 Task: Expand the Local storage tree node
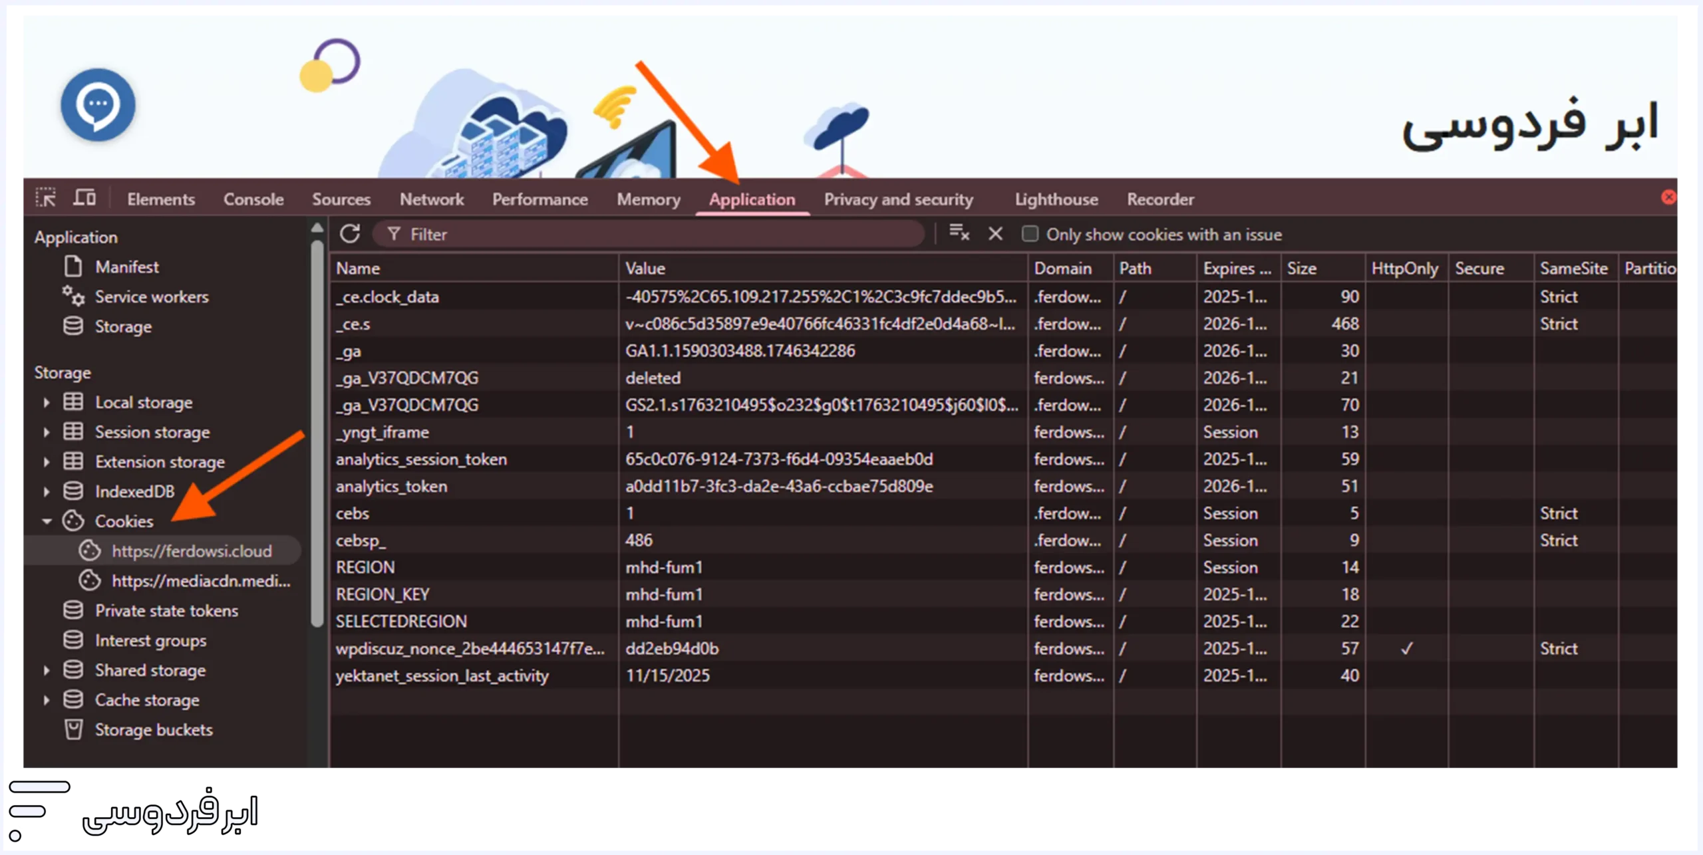coord(47,403)
